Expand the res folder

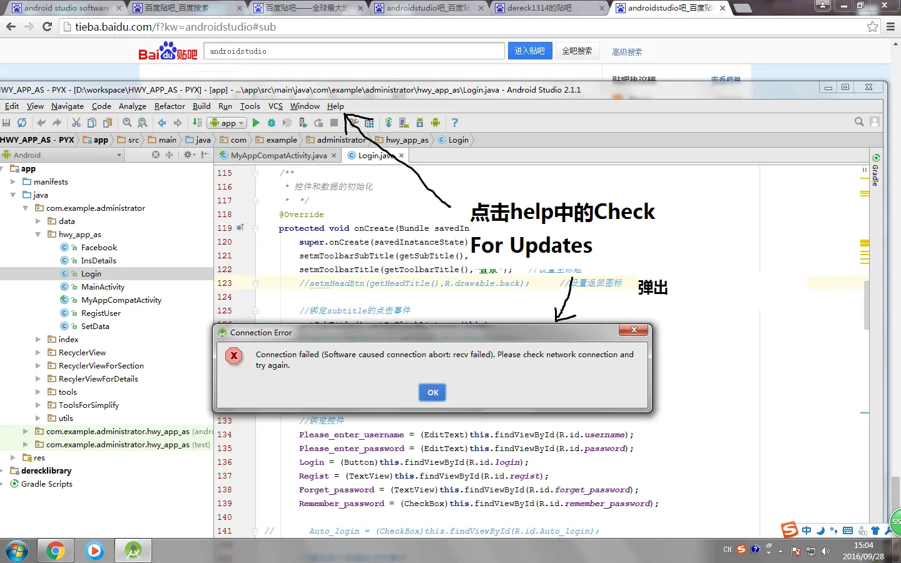[x=13, y=458]
